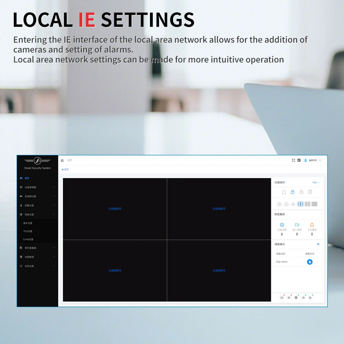The height and width of the screenshot is (344, 344).
Task: Select the nine-pane grid layout
Action: (x=307, y=204)
